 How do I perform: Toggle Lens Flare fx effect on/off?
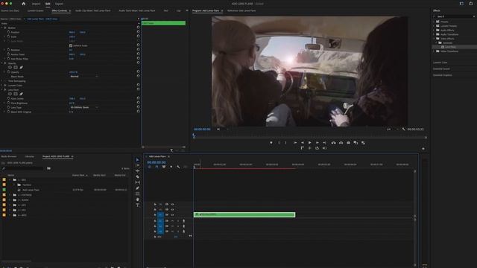click(5, 89)
